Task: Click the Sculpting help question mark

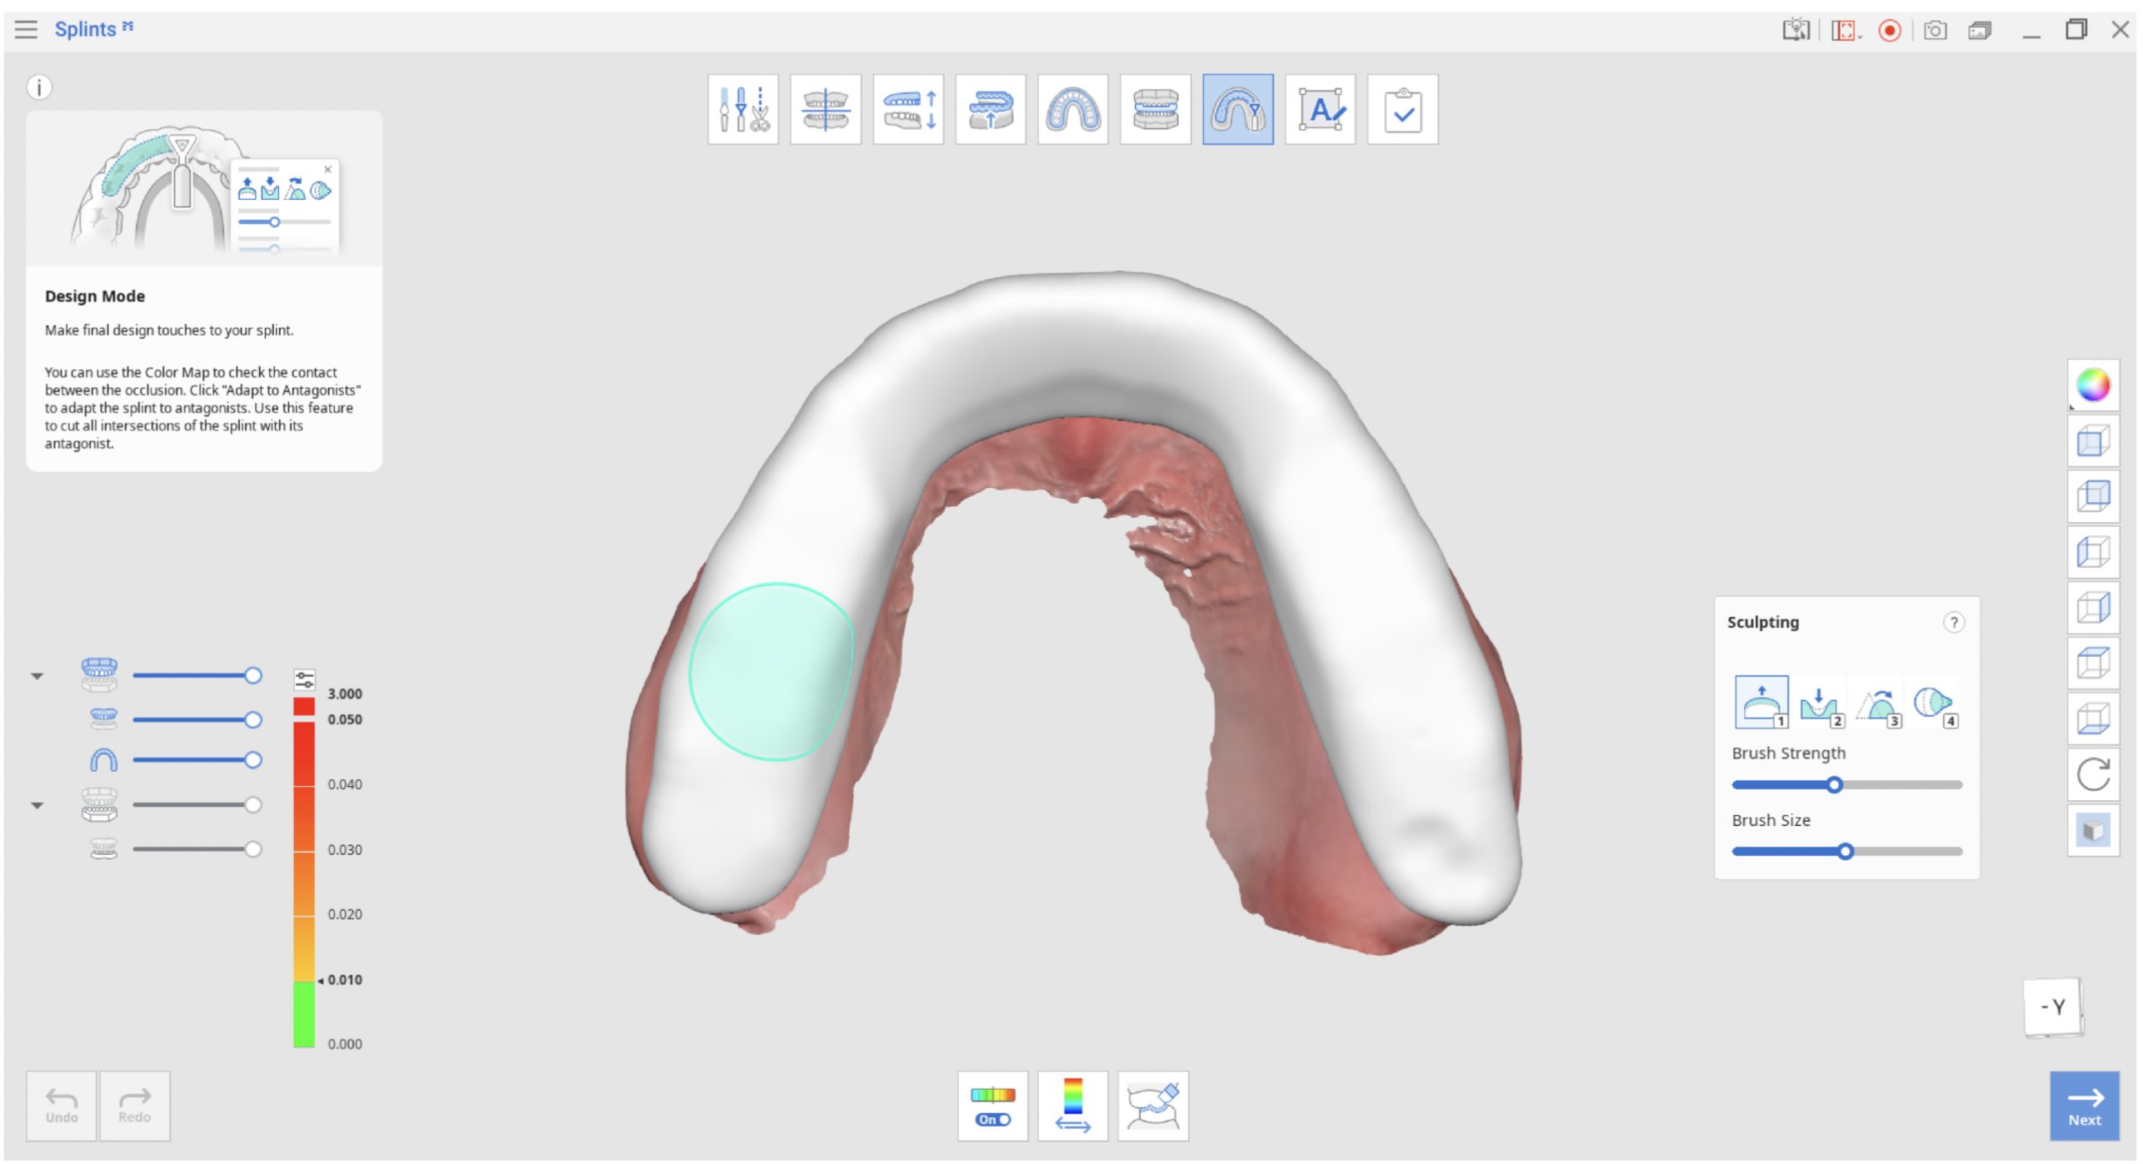Action: tap(1953, 623)
